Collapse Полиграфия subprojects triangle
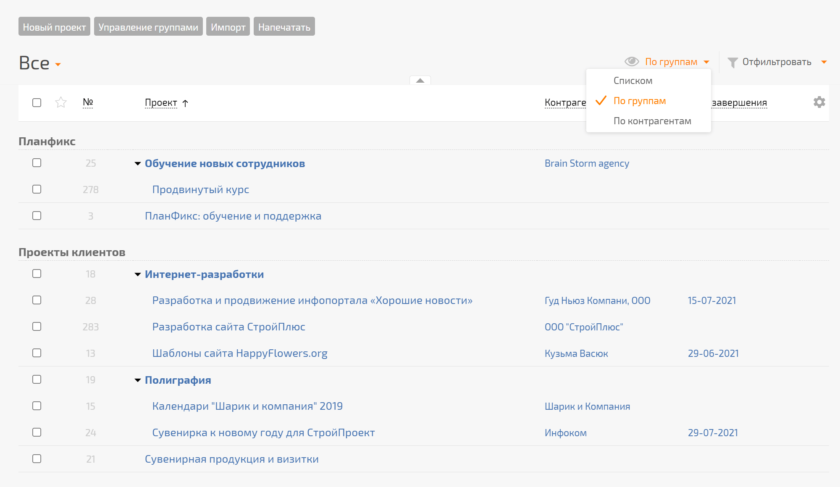Viewport: 840px width, 487px height. [137, 380]
